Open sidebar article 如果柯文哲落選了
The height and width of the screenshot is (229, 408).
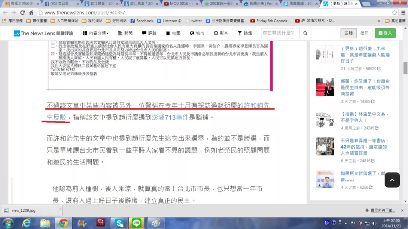point(363,176)
